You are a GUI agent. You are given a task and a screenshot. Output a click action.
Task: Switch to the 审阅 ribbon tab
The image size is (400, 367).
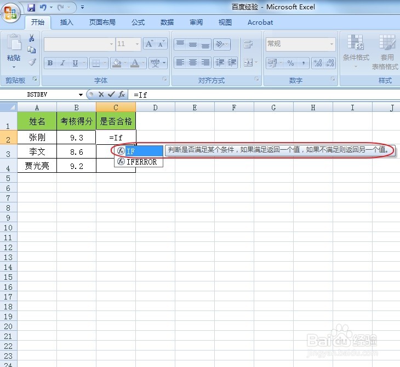tap(196, 22)
